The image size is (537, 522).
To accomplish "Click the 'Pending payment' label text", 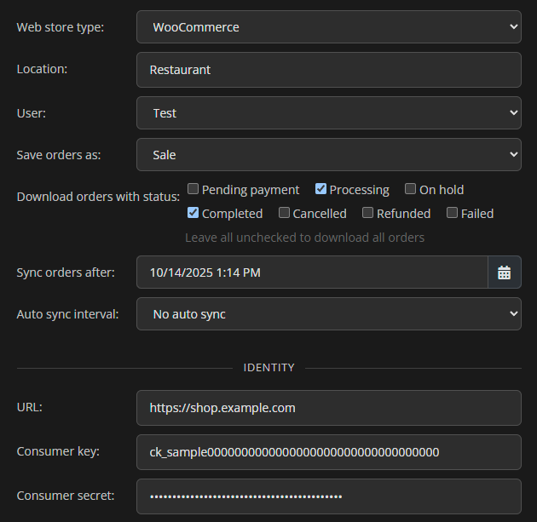I will coord(251,190).
